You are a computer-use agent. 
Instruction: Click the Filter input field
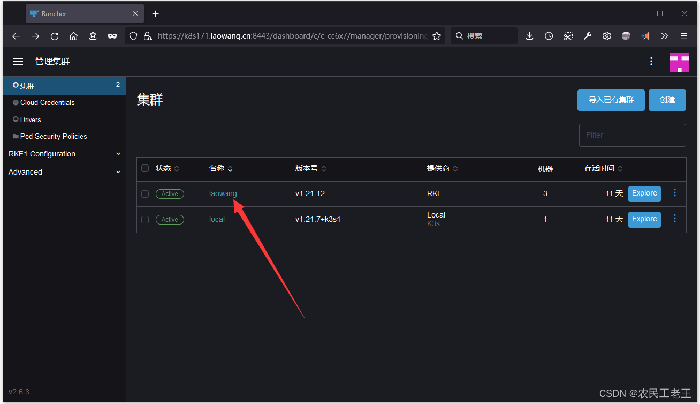tap(632, 135)
